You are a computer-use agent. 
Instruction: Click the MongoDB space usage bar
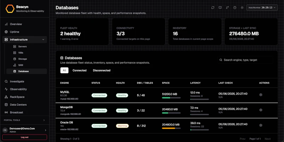tap(171, 113)
